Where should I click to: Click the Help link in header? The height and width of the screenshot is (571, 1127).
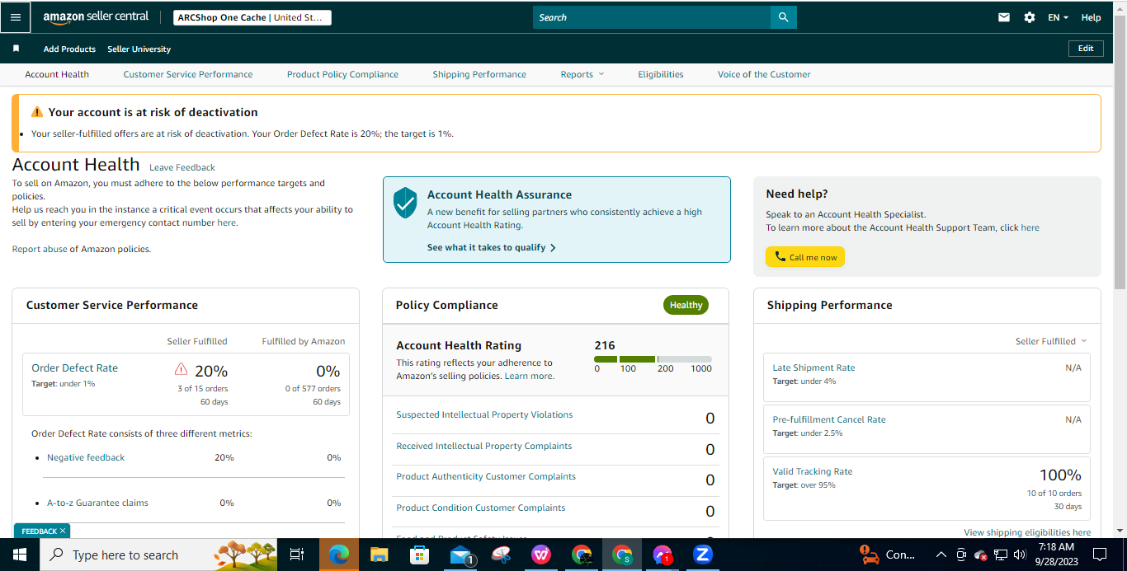[1091, 17]
